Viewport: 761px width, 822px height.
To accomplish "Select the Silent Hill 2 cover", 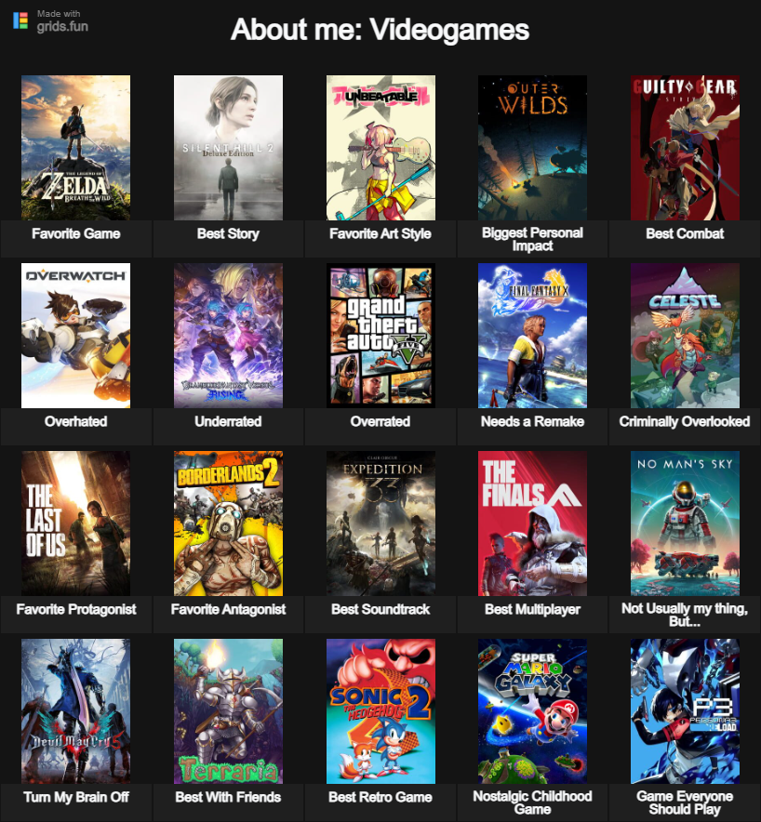I will pos(228,147).
